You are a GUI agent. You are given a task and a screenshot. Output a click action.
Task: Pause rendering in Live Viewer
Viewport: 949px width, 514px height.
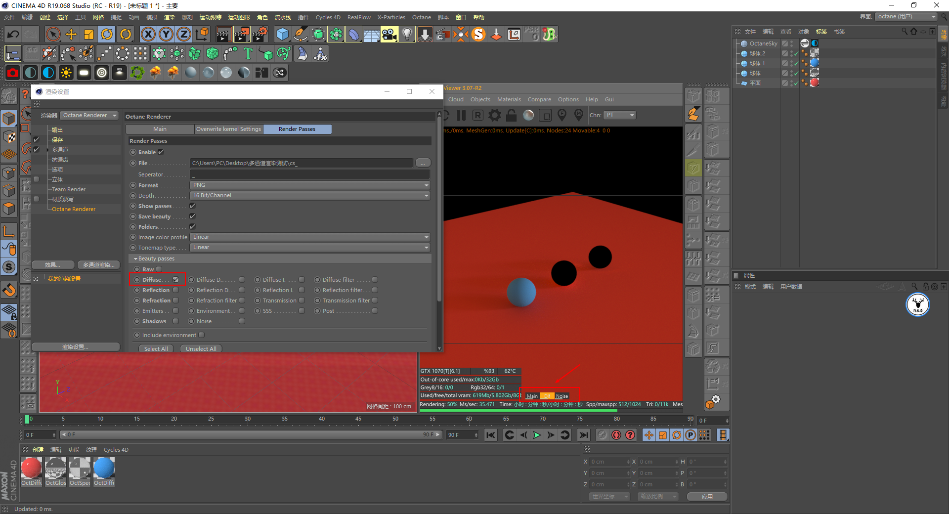point(461,115)
